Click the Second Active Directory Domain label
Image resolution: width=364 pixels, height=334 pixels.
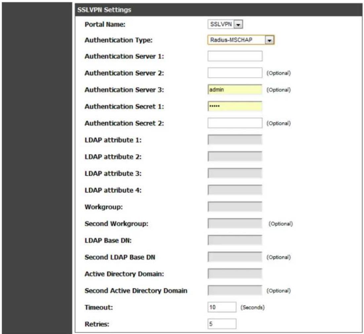coord(136,291)
